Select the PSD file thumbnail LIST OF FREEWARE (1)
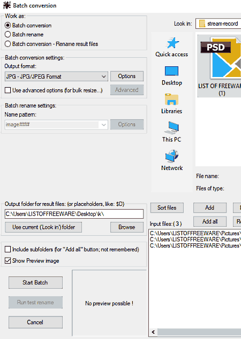This screenshot has height=339, width=241. (220, 66)
